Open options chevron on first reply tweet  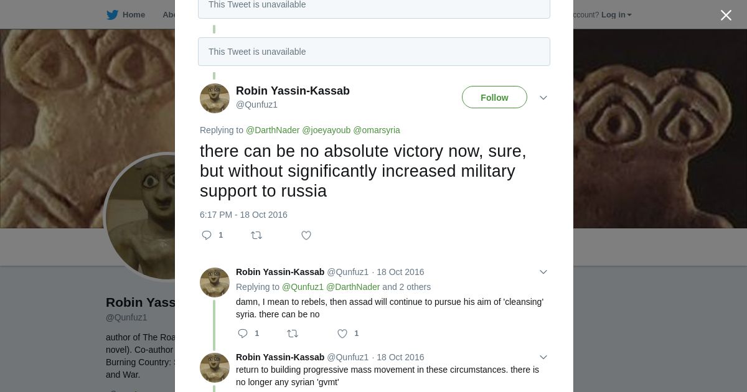pyautogui.click(x=543, y=272)
